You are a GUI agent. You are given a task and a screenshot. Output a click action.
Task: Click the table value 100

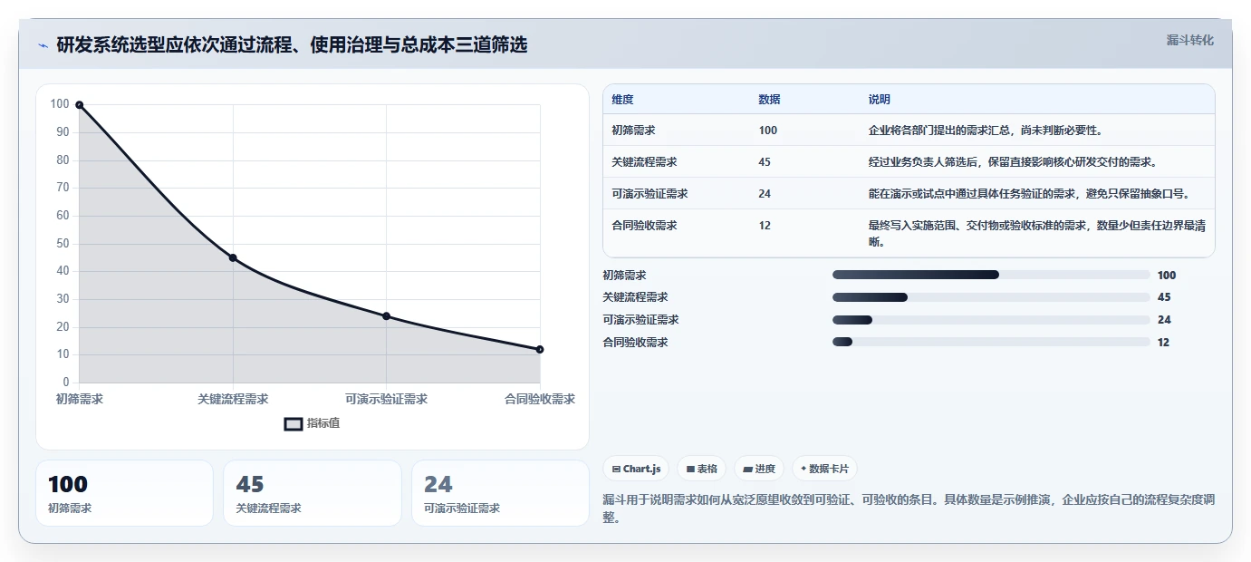click(767, 131)
